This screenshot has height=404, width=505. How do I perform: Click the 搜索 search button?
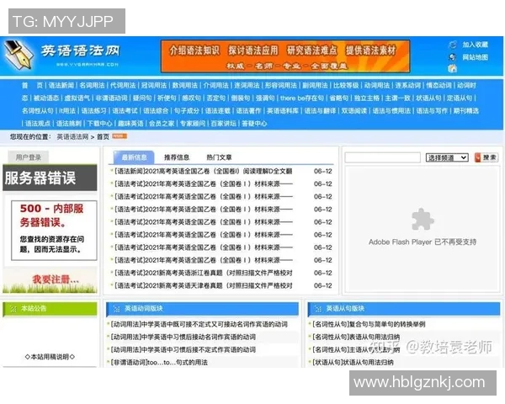[x=486, y=157]
